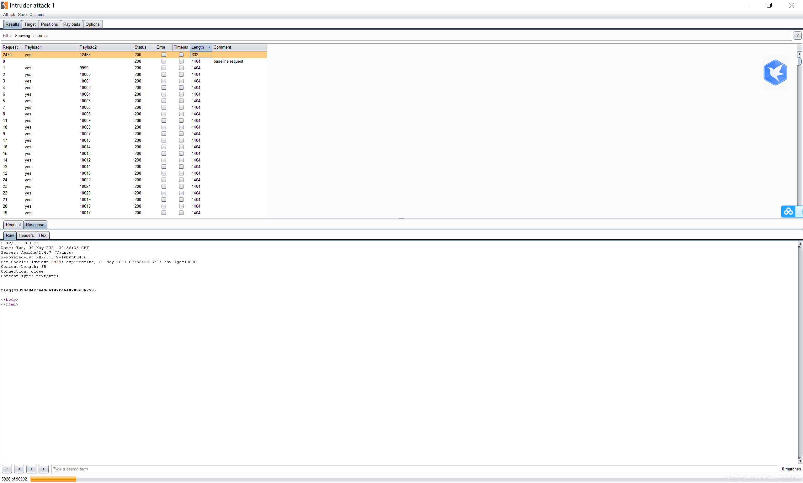Switch to the Positions tab
Screen dimensions: 803x483
click(50, 24)
